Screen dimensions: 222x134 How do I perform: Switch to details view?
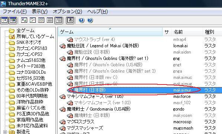[x=50, y=20]
